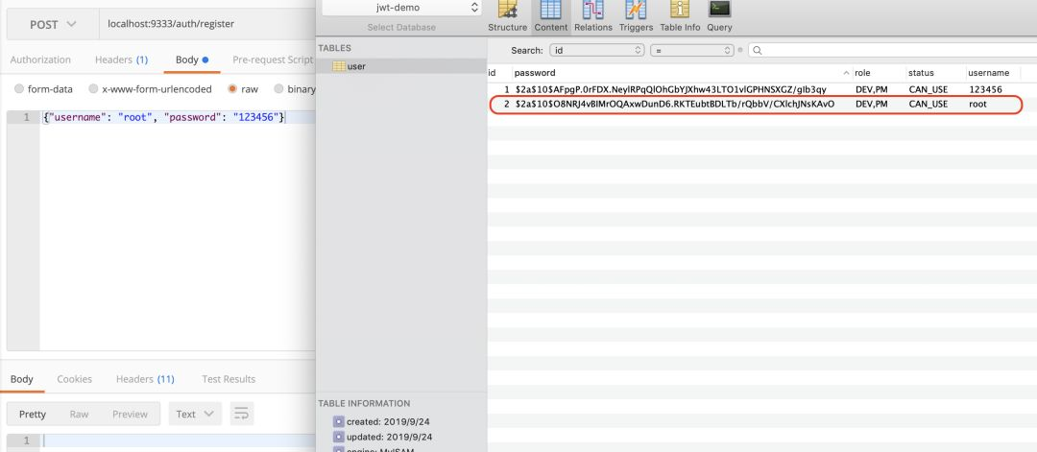The image size is (1037, 452).
Task: Select the binary radio button
Action: [279, 88]
